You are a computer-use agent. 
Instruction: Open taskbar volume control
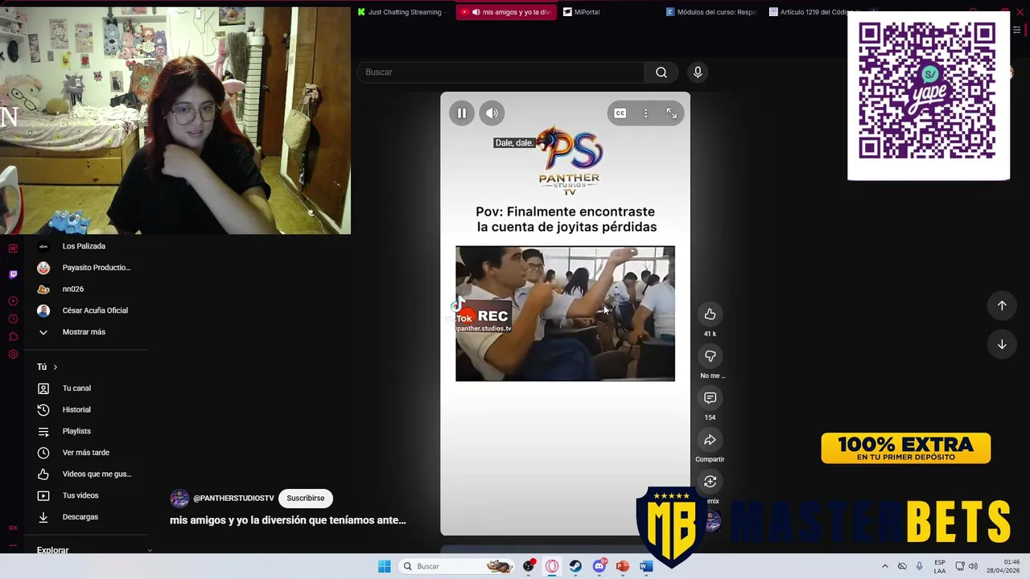coord(973,566)
